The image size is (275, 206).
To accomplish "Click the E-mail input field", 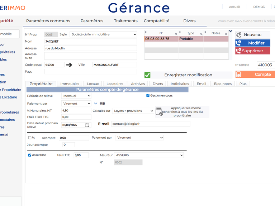I will (x=150, y=124).
